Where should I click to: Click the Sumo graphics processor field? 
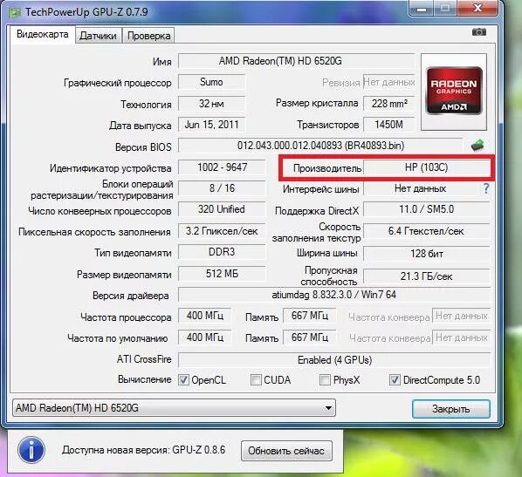(212, 82)
